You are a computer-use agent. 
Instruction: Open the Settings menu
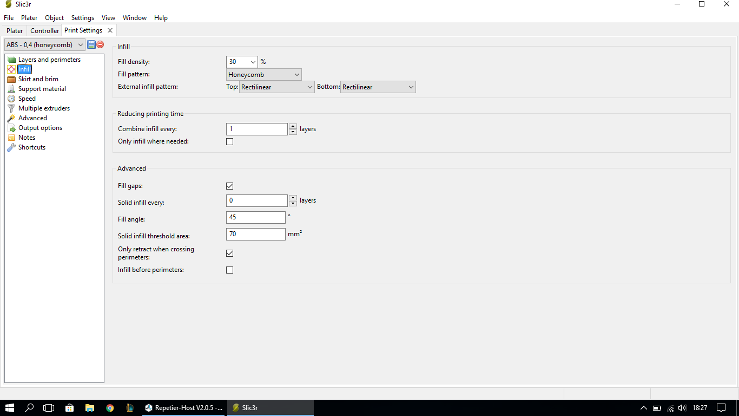click(82, 18)
